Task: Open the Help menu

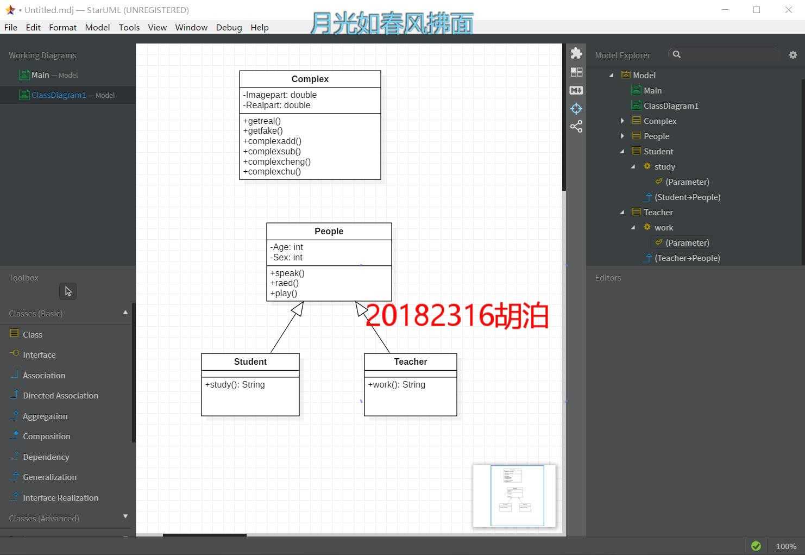Action: click(260, 27)
